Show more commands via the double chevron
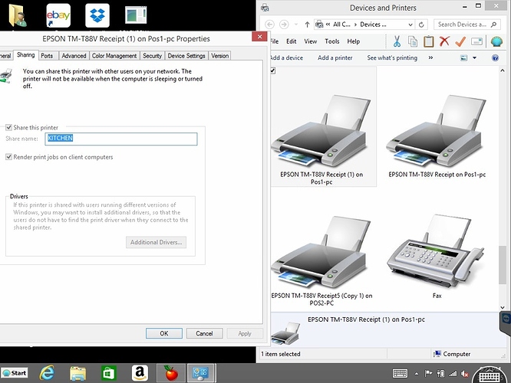 pyautogui.click(x=430, y=57)
